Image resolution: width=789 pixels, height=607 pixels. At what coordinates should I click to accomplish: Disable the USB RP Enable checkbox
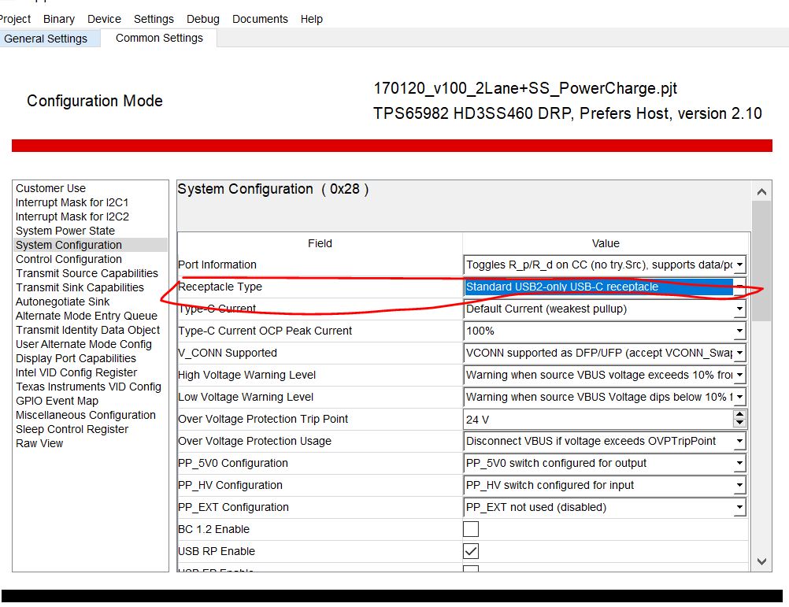[470, 551]
